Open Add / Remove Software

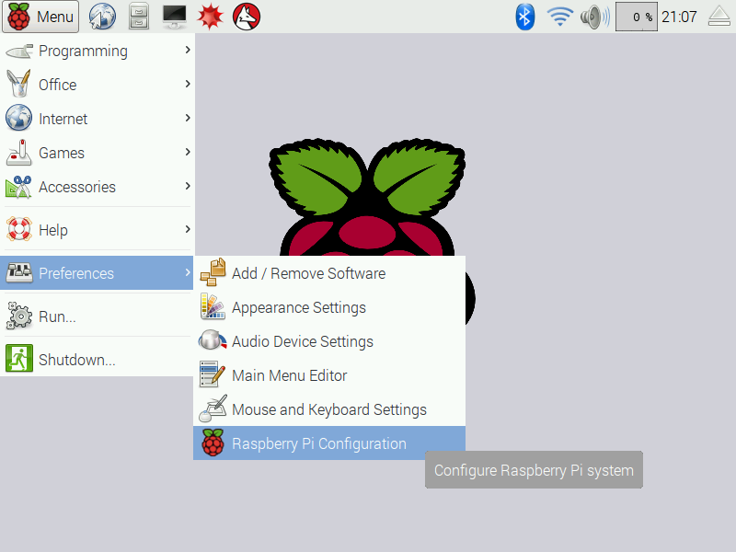329,273
